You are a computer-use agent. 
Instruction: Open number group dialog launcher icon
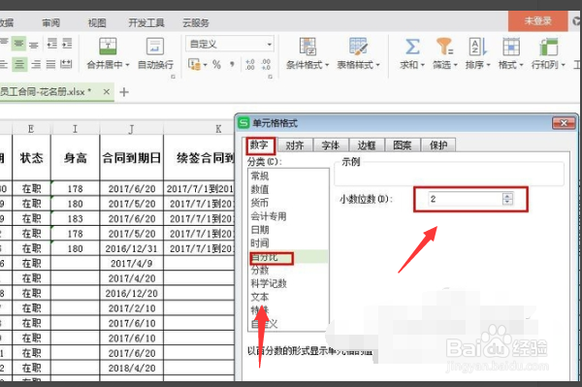click(x=271, y=77)
